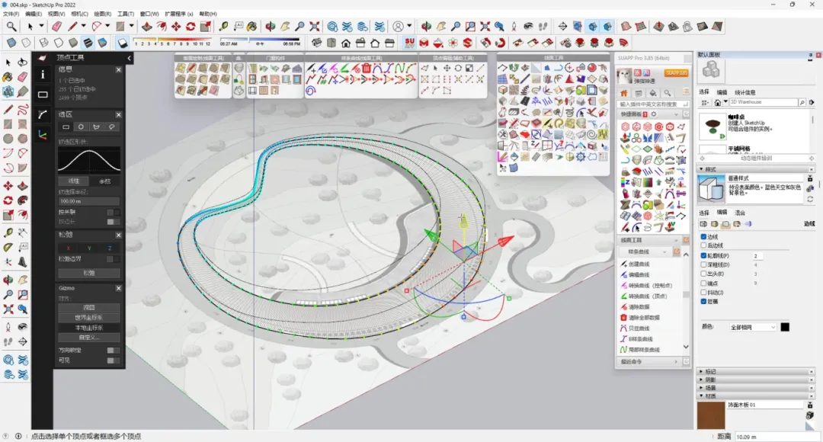Activate the Tape Measure tool
823x442 pixels.
click(224, 27)
